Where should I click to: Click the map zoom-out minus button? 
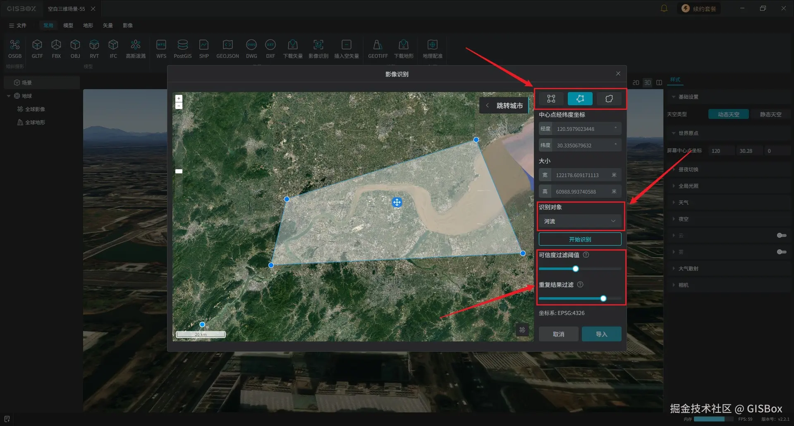click(179, 106)
